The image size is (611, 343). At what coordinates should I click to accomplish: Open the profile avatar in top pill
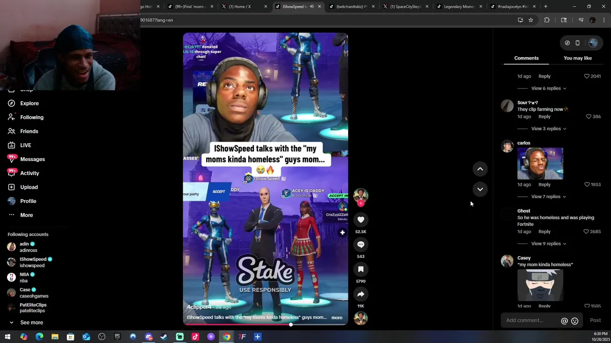pos(593,43)
